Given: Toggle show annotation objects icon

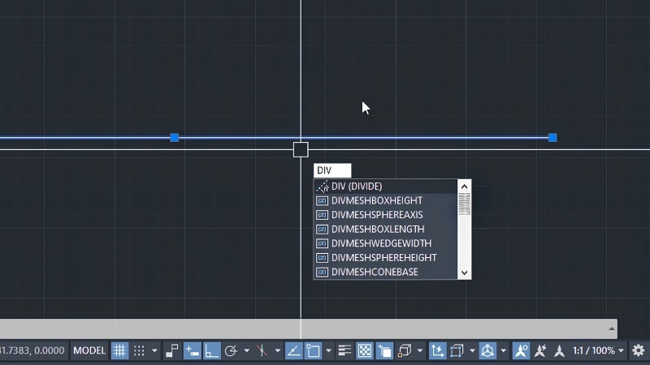Looking at the screenshot, I should coord(521,351).
